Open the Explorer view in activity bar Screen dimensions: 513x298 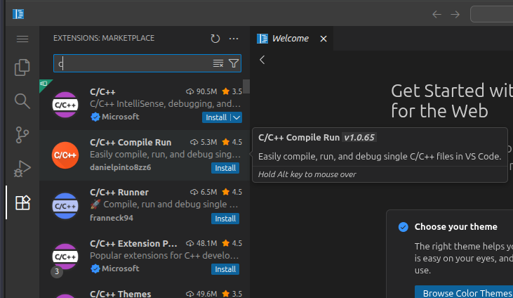[x=22, y=67]
